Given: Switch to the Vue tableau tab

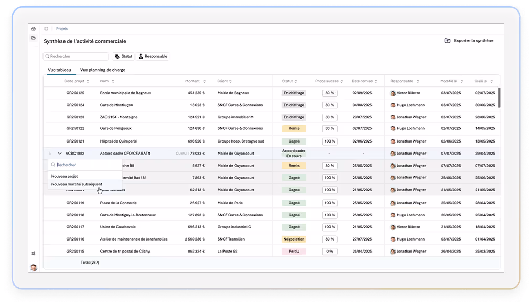Looking at the screenshot, I should [59, 70].
